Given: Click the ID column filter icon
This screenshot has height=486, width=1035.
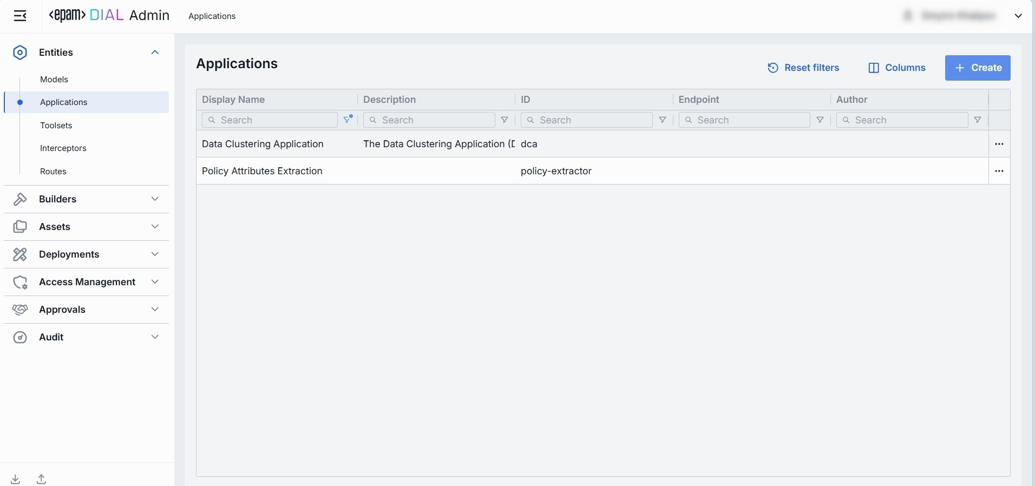Looking at the screenshot, I should pos(663,120).
